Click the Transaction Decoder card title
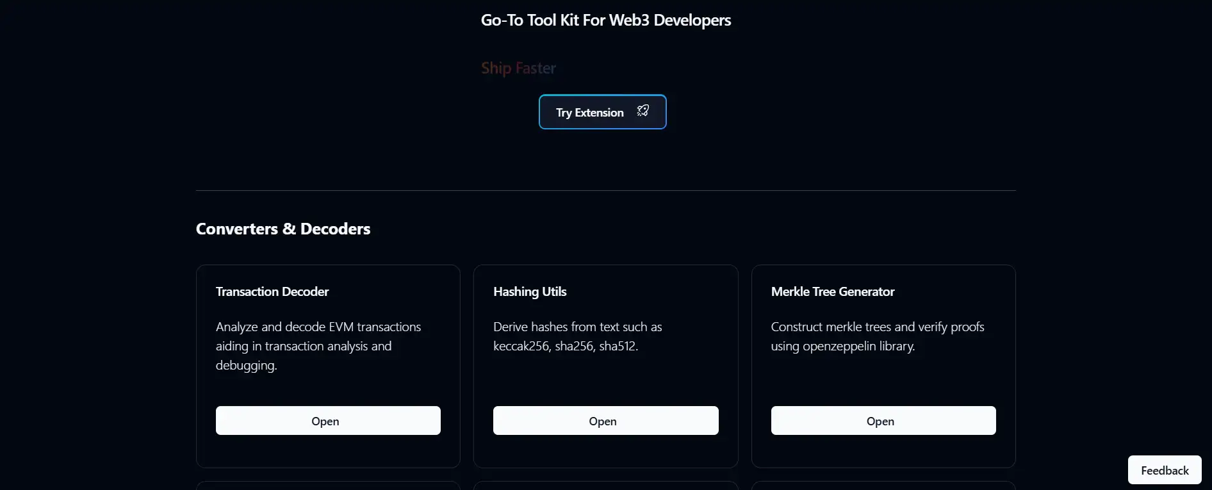Viewport: 1212px width, 490px height. coord(272,291)
